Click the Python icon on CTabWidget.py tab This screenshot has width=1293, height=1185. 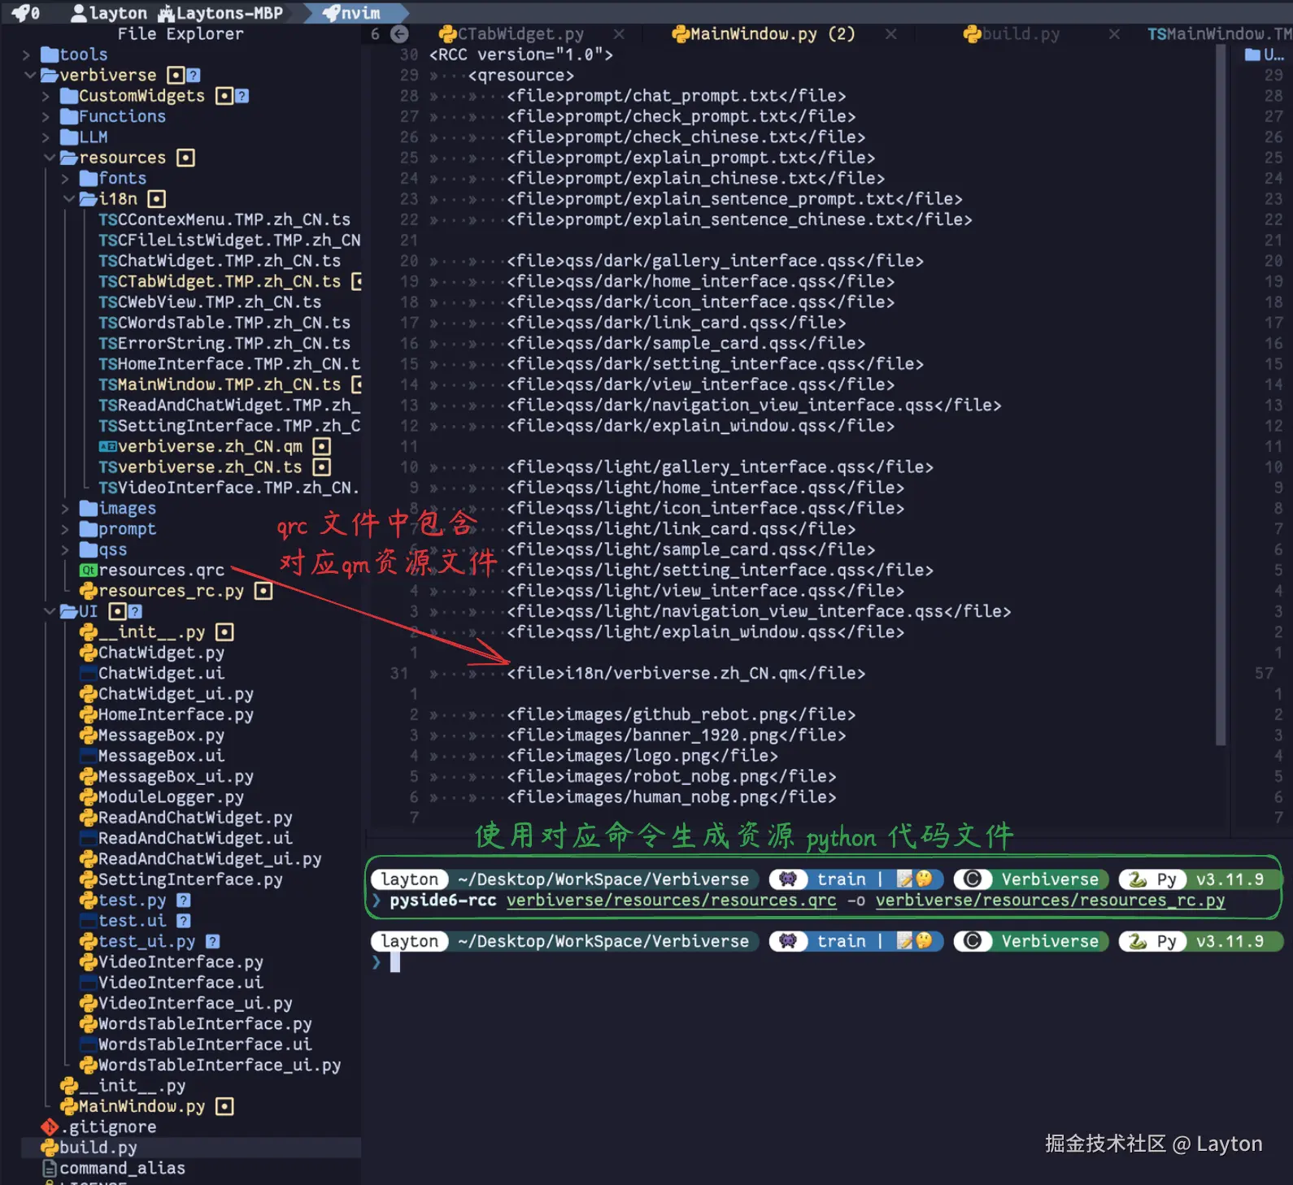(447, 34)
